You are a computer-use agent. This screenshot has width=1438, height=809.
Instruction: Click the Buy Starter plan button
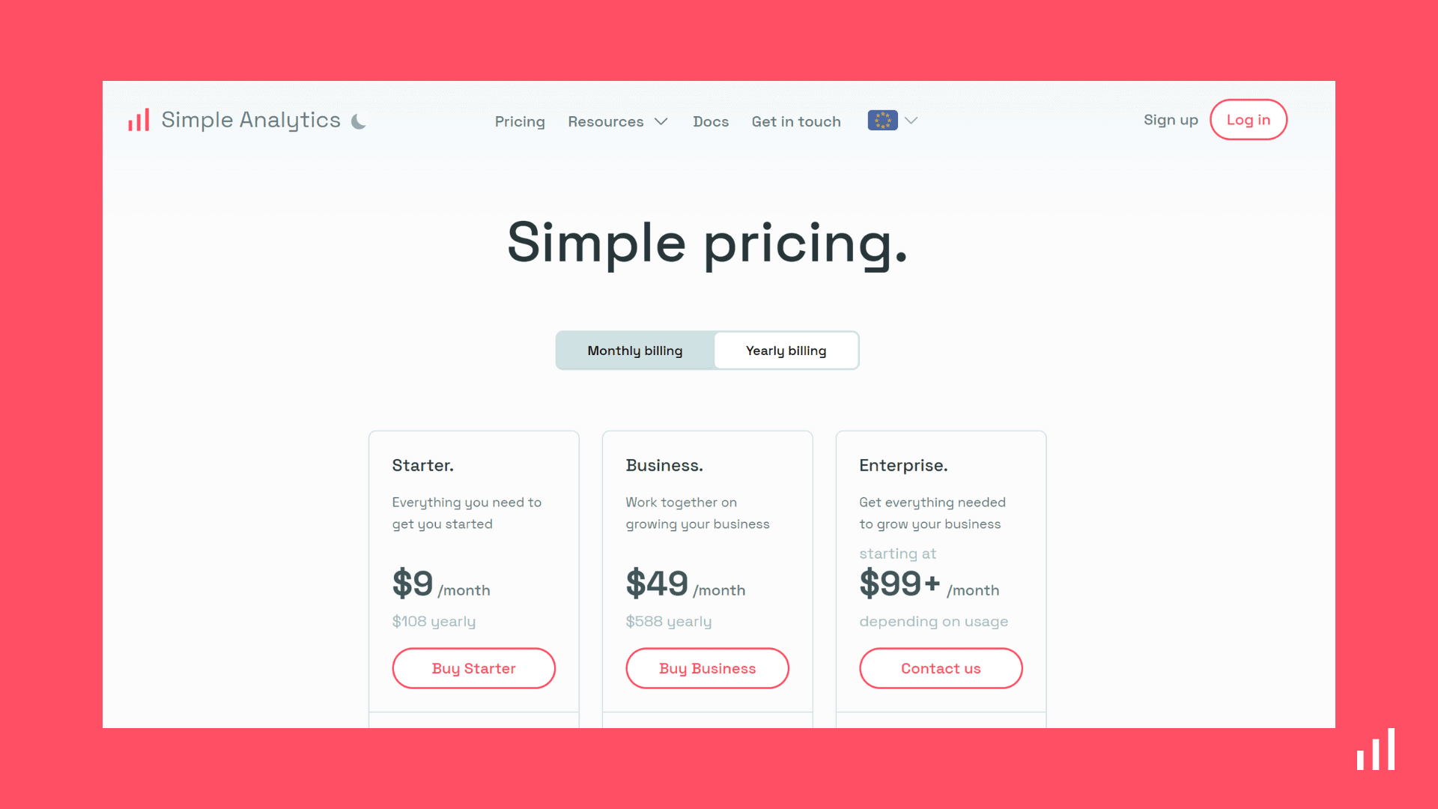coord(473,667)
